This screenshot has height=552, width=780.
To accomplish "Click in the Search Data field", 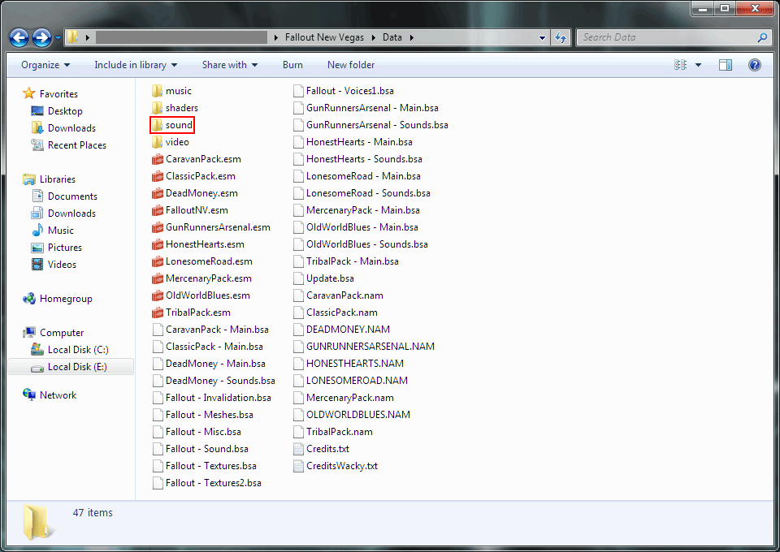I will (666, 37).
